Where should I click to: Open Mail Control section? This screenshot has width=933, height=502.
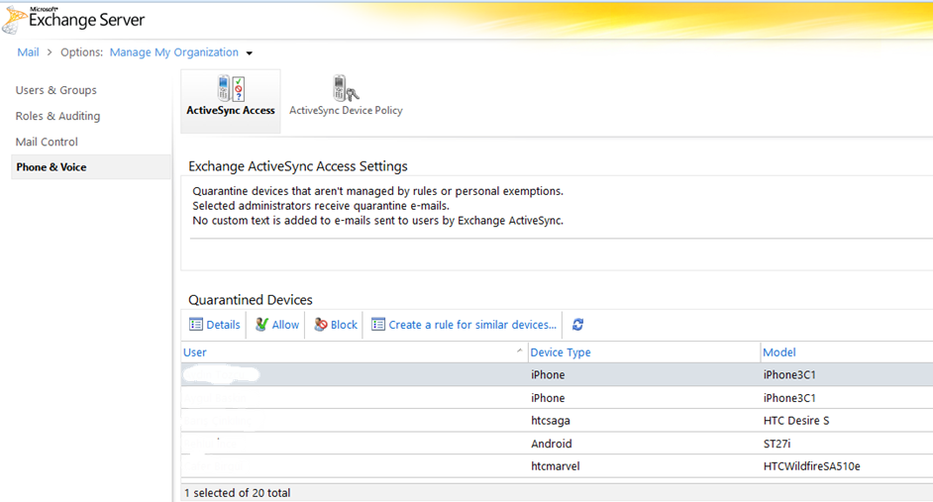(x=47, y=142)
